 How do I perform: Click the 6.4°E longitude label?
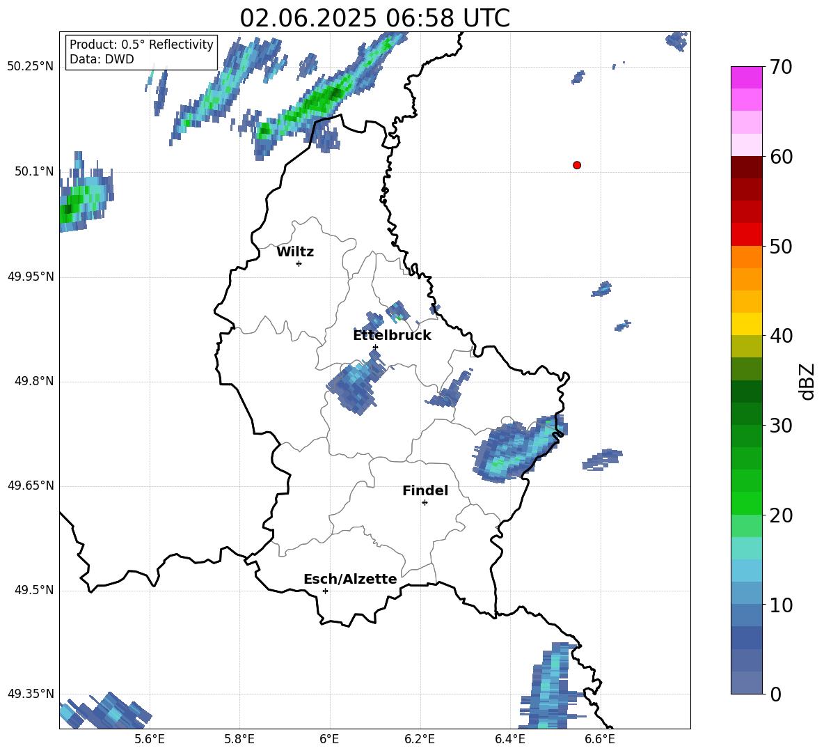[509, 739]
